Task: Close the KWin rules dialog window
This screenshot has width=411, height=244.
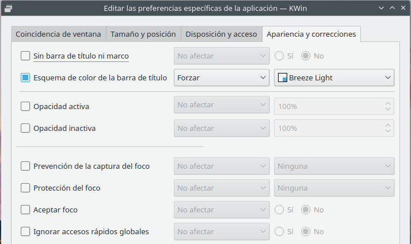Action: (x=402, y=8)
